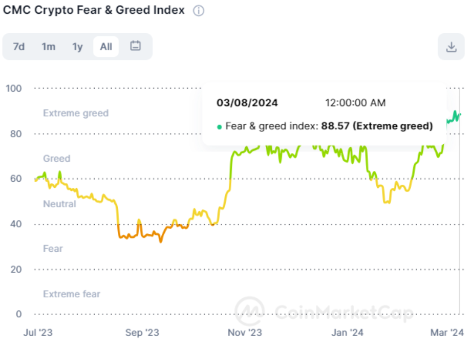The height and width of the screenshot is (353, 471).
Task: Click the green legend dot inside the tooltip
Action: tap(219, 126)
